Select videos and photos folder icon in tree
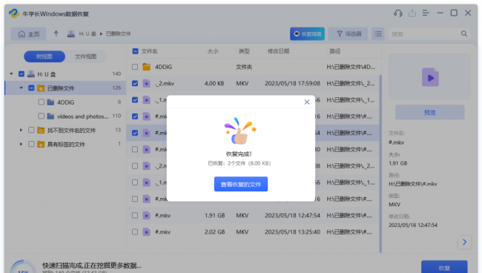The height and width of the screenshot is (273, 482). pyautogui.click(x=50, y=116)
